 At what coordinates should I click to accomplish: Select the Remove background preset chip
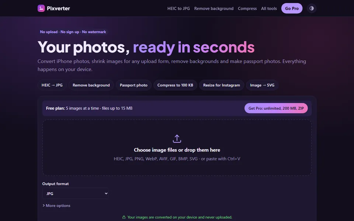click(x=91, y=85)
